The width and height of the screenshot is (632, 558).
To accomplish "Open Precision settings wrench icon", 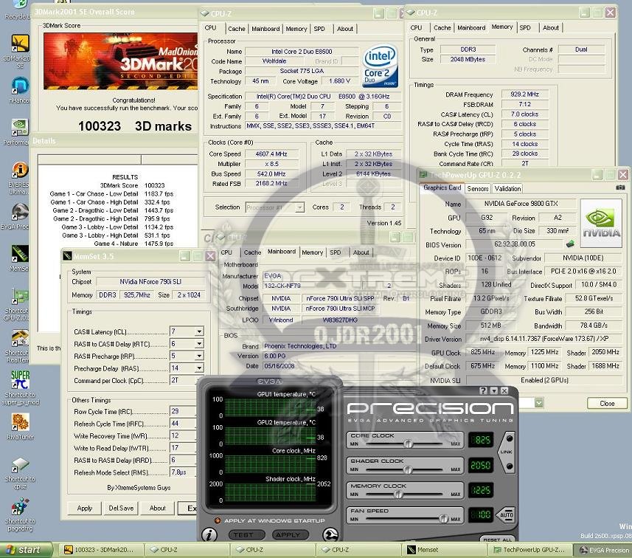I will [330, 535].
